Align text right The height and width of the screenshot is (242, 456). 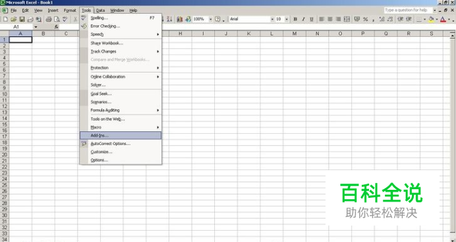[338, 19]
